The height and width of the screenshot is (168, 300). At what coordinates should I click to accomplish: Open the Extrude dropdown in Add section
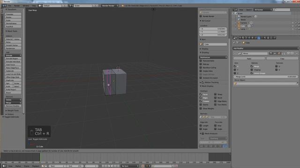pyautogui.click(x=13, y=56)
